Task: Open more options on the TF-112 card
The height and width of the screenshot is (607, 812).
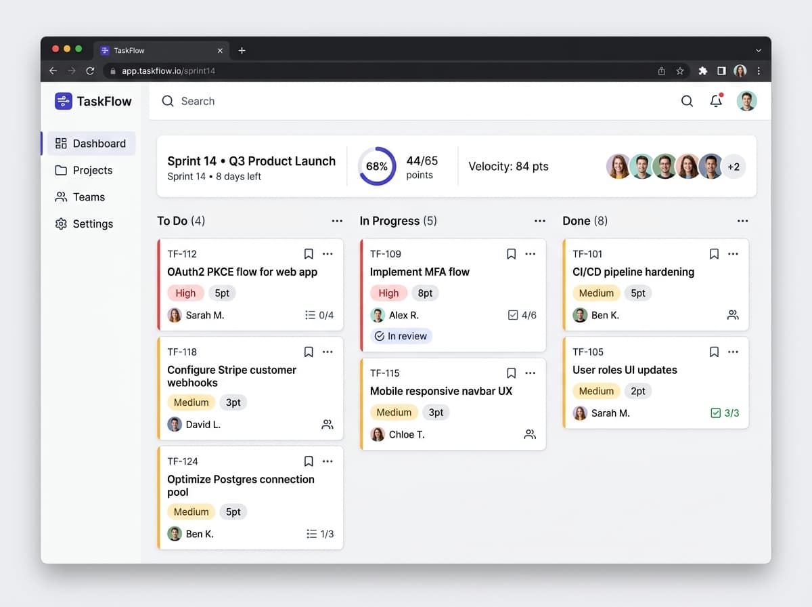Action: [x=328, y=254]
